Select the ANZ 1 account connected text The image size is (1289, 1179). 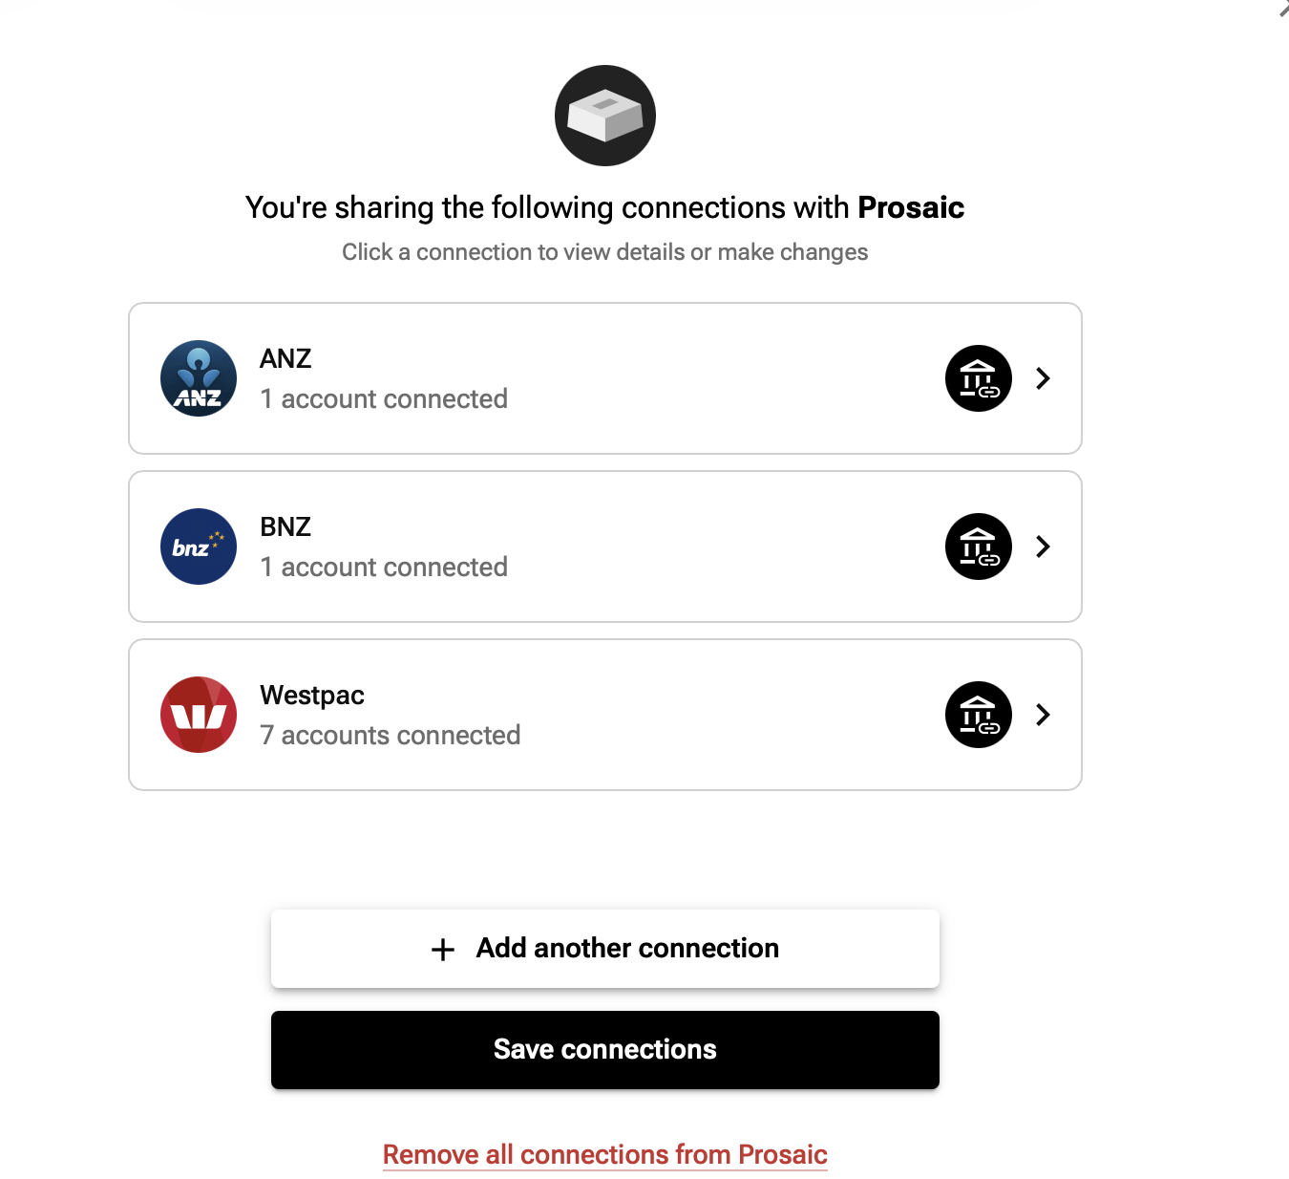pos(384,398)
